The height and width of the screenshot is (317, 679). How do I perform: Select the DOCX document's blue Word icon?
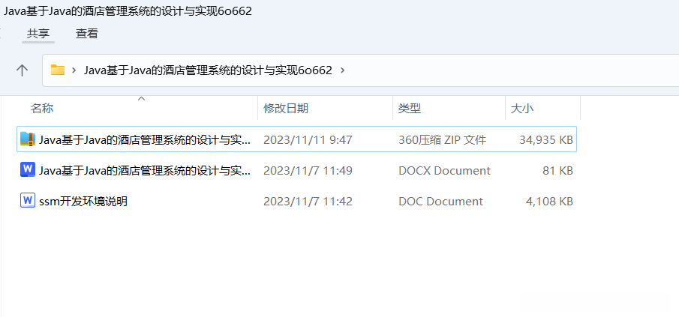(28, 169)
